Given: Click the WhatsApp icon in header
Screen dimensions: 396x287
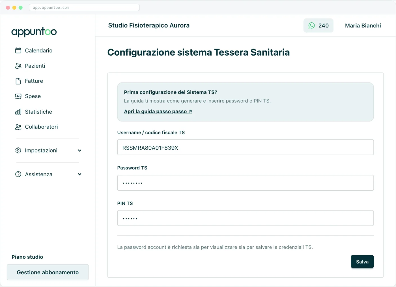Looking at the screenshot, I should click(311, 25).
